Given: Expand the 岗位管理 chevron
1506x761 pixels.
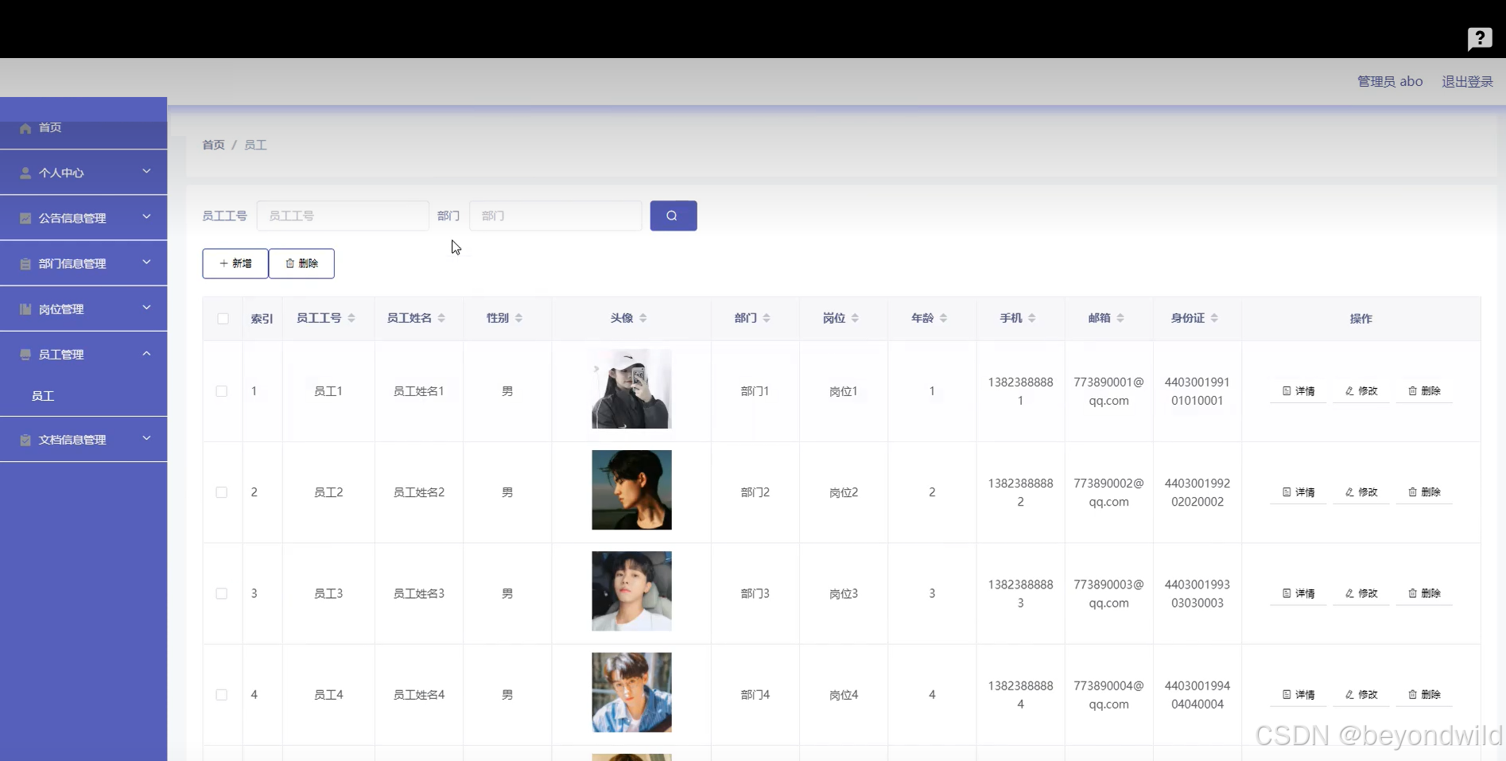Looking at the screenshot, I should point(146,308).
